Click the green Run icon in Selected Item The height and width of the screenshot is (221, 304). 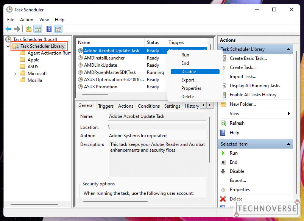[x=223, y=153]
